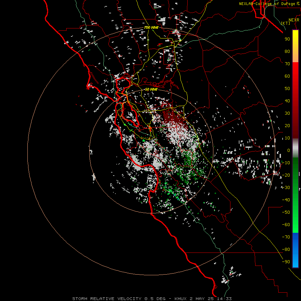This screenshot has width=301, height=301.
Task: Click the -40 value on velocity scale
Action: coord(286,200)
